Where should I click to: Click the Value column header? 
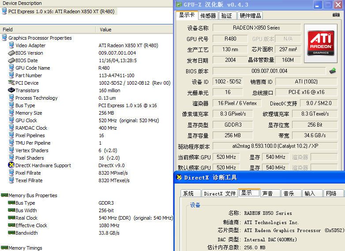point(135,30)
